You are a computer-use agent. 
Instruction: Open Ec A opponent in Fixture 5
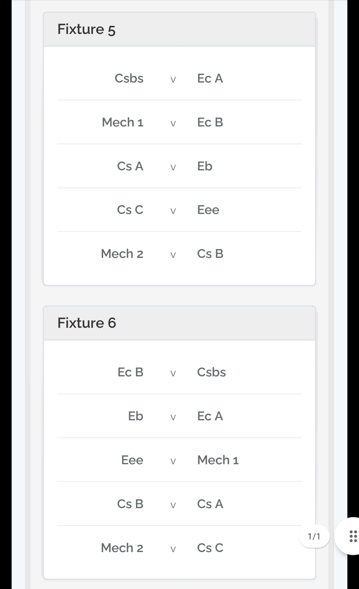210,79
